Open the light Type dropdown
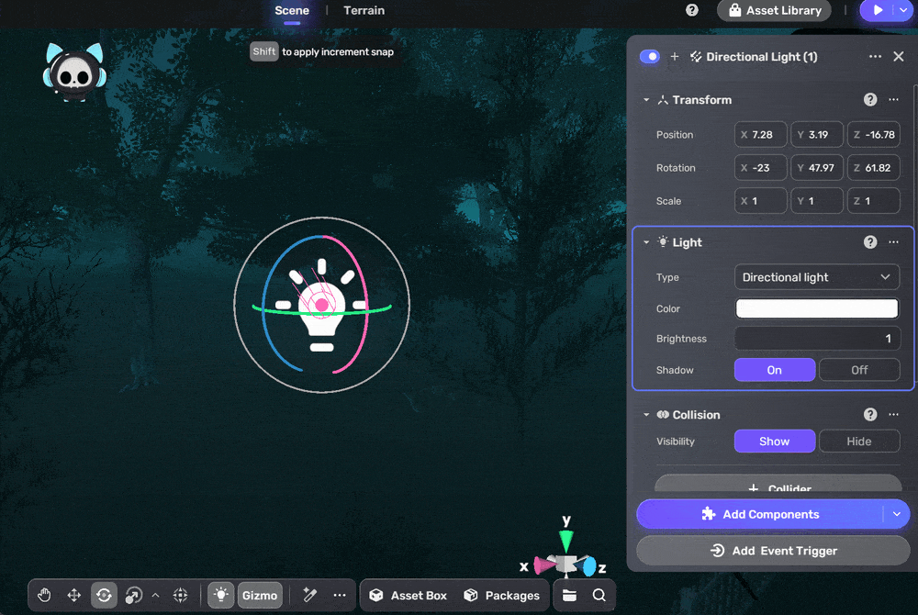This screenshot has width=918, height=615. point(816,277)
